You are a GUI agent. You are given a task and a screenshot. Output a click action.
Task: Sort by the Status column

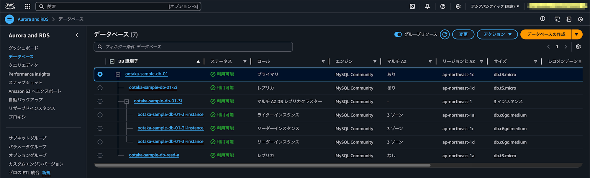click(245, 61)
